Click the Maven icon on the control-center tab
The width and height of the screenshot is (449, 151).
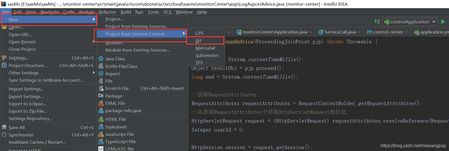tap(369, 32)
